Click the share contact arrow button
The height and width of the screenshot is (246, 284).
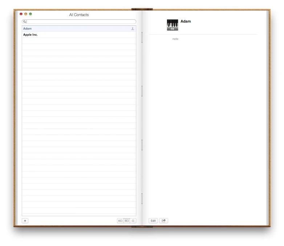tap(163, 221)
